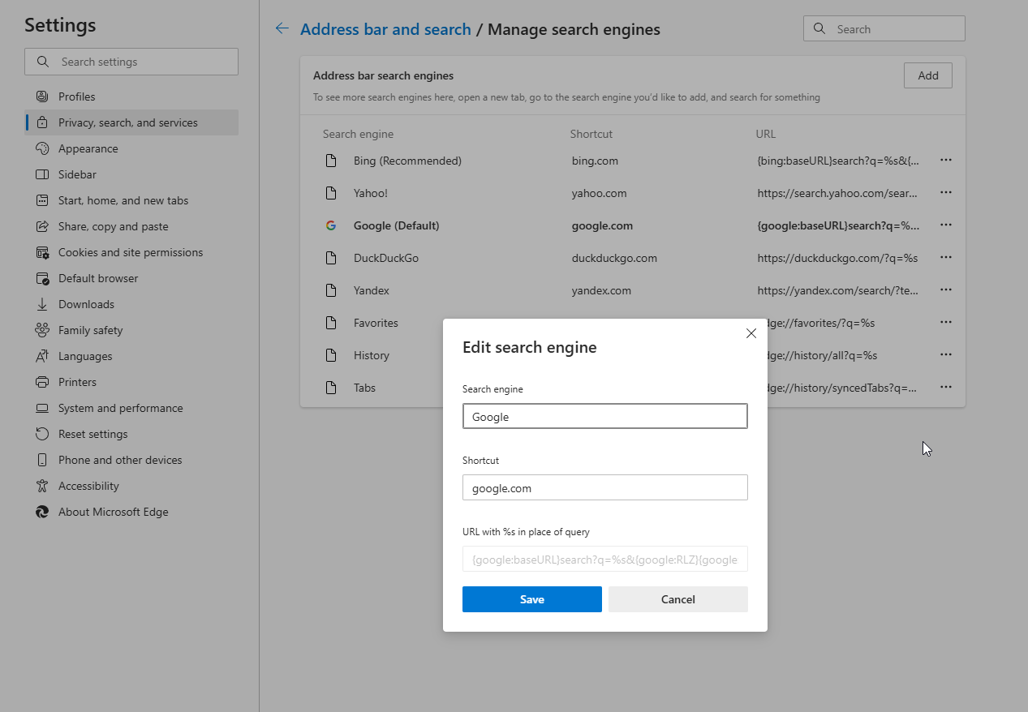Click the Search settings box in the sidebar
Screen dimensions: 1028x712
pyautogui.click(x=131, y=62)
